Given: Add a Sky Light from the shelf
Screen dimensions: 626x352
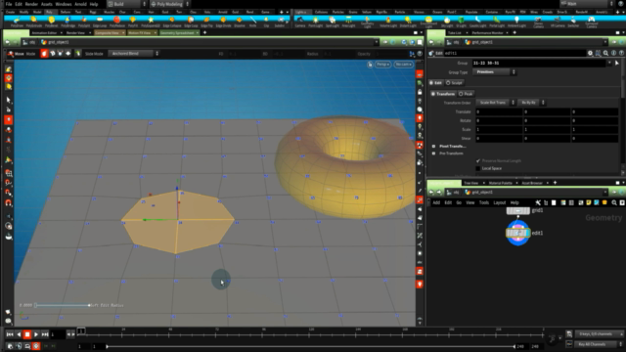Looking at the screenshot, I should pos(447,22).
